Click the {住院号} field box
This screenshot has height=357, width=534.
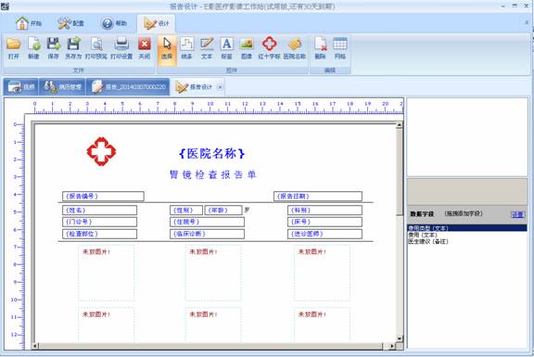click(x=207, y=222)
